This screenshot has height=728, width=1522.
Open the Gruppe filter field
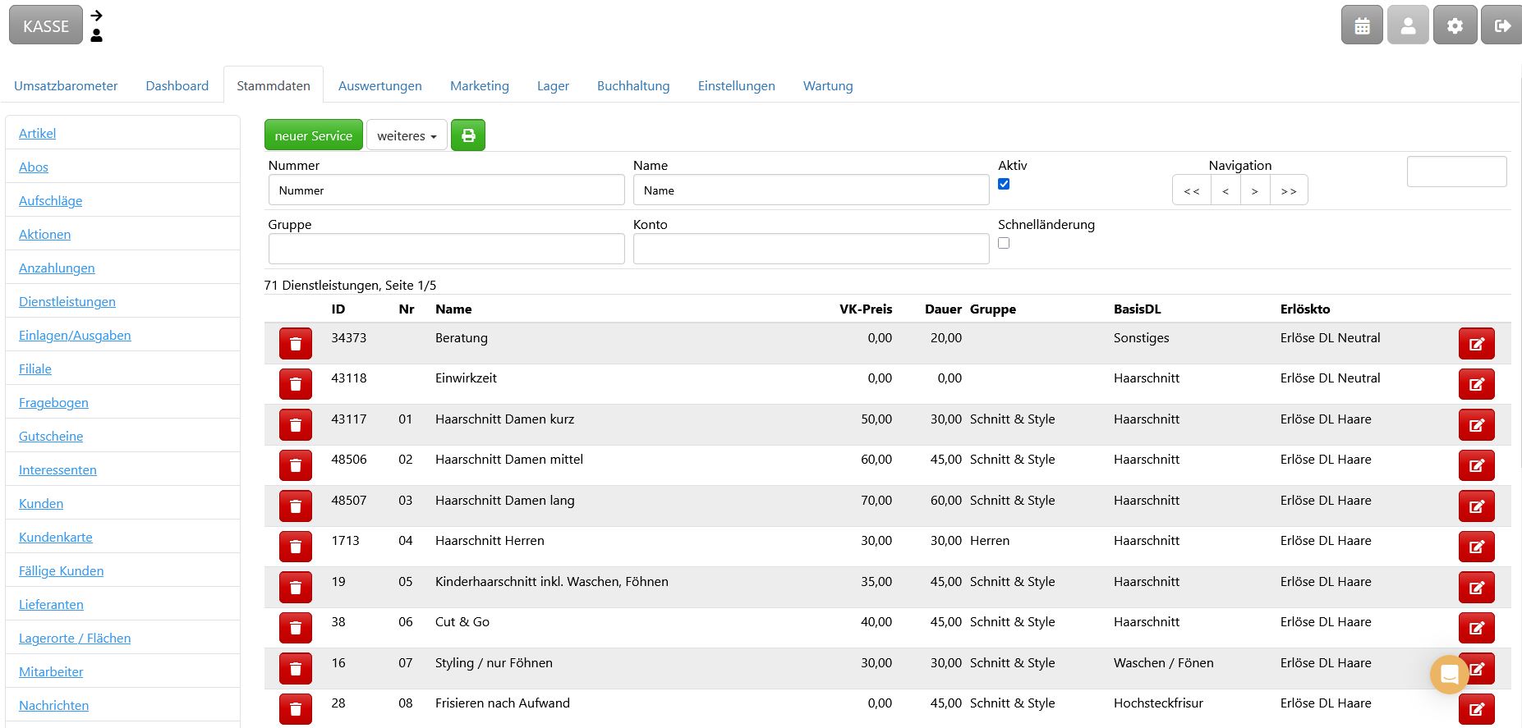(446, 249)
